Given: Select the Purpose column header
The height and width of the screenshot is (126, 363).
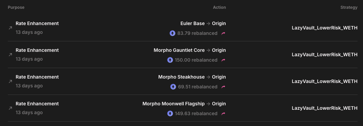Looking at the screenshot, I should click(16, 7).
